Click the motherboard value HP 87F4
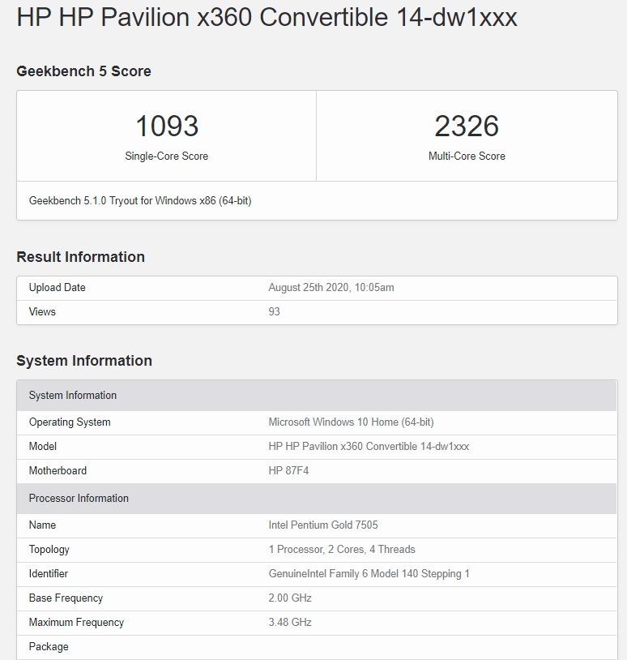Image resolution: width=627 pixels, height=660 pixels. [291, 471]
